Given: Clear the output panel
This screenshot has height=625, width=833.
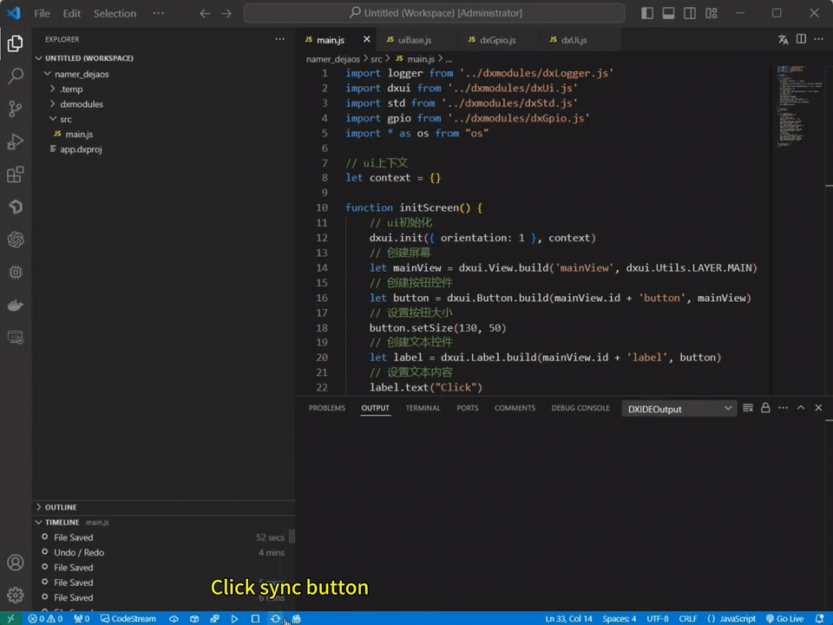Looking at the screenshot, I should coord(748,408).
